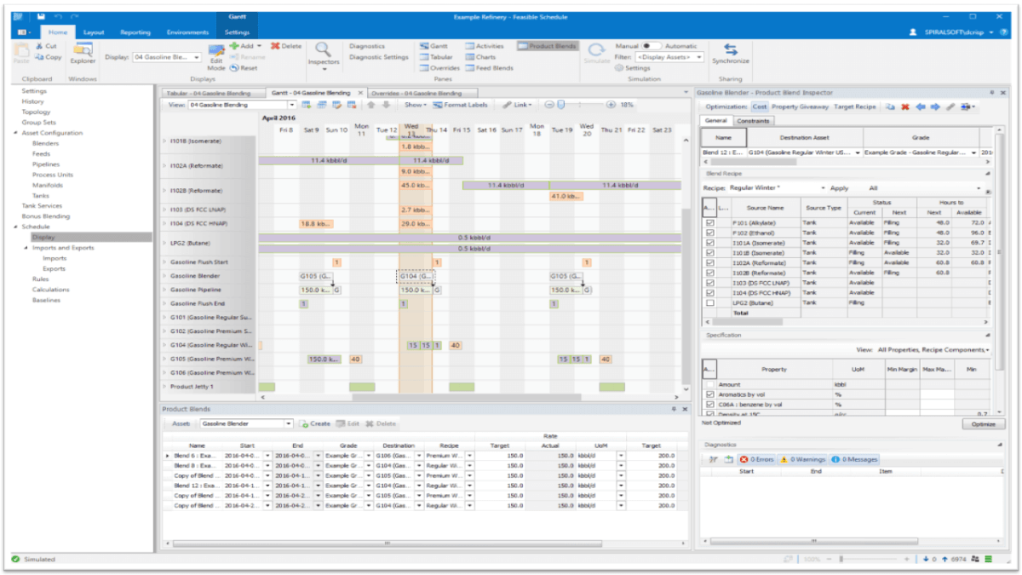Delete the current display

pos(286,46)
